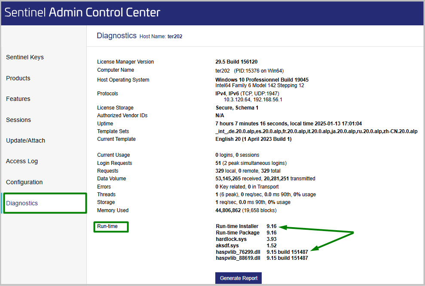This screenshot has width=425, height=286.
Task: Select the host name ter202
Action: (x=175, y=37)
